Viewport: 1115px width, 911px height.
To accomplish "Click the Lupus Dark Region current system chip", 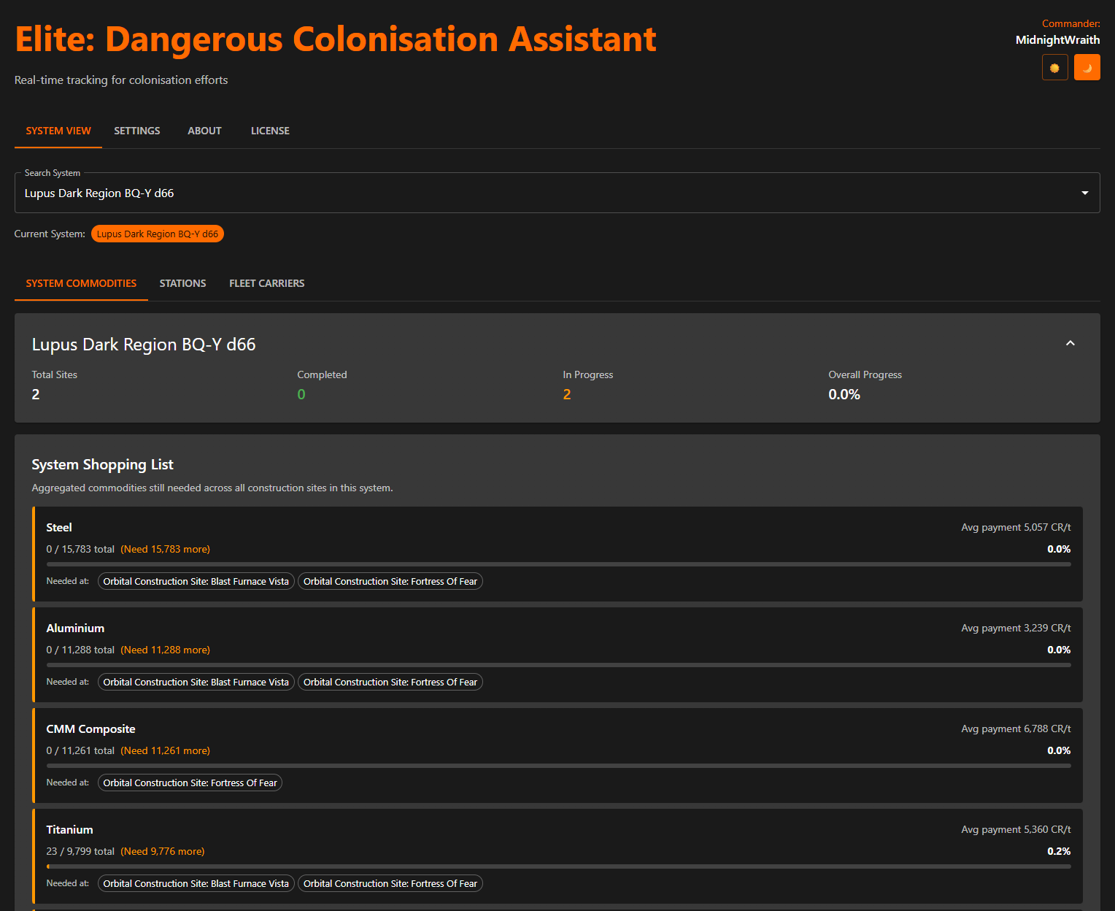I will click(x=157, y=234).
